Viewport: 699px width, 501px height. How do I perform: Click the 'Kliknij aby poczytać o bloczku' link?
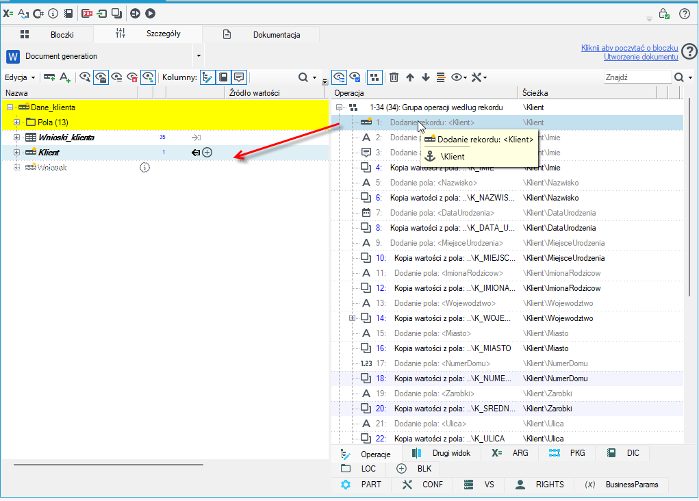629,48
